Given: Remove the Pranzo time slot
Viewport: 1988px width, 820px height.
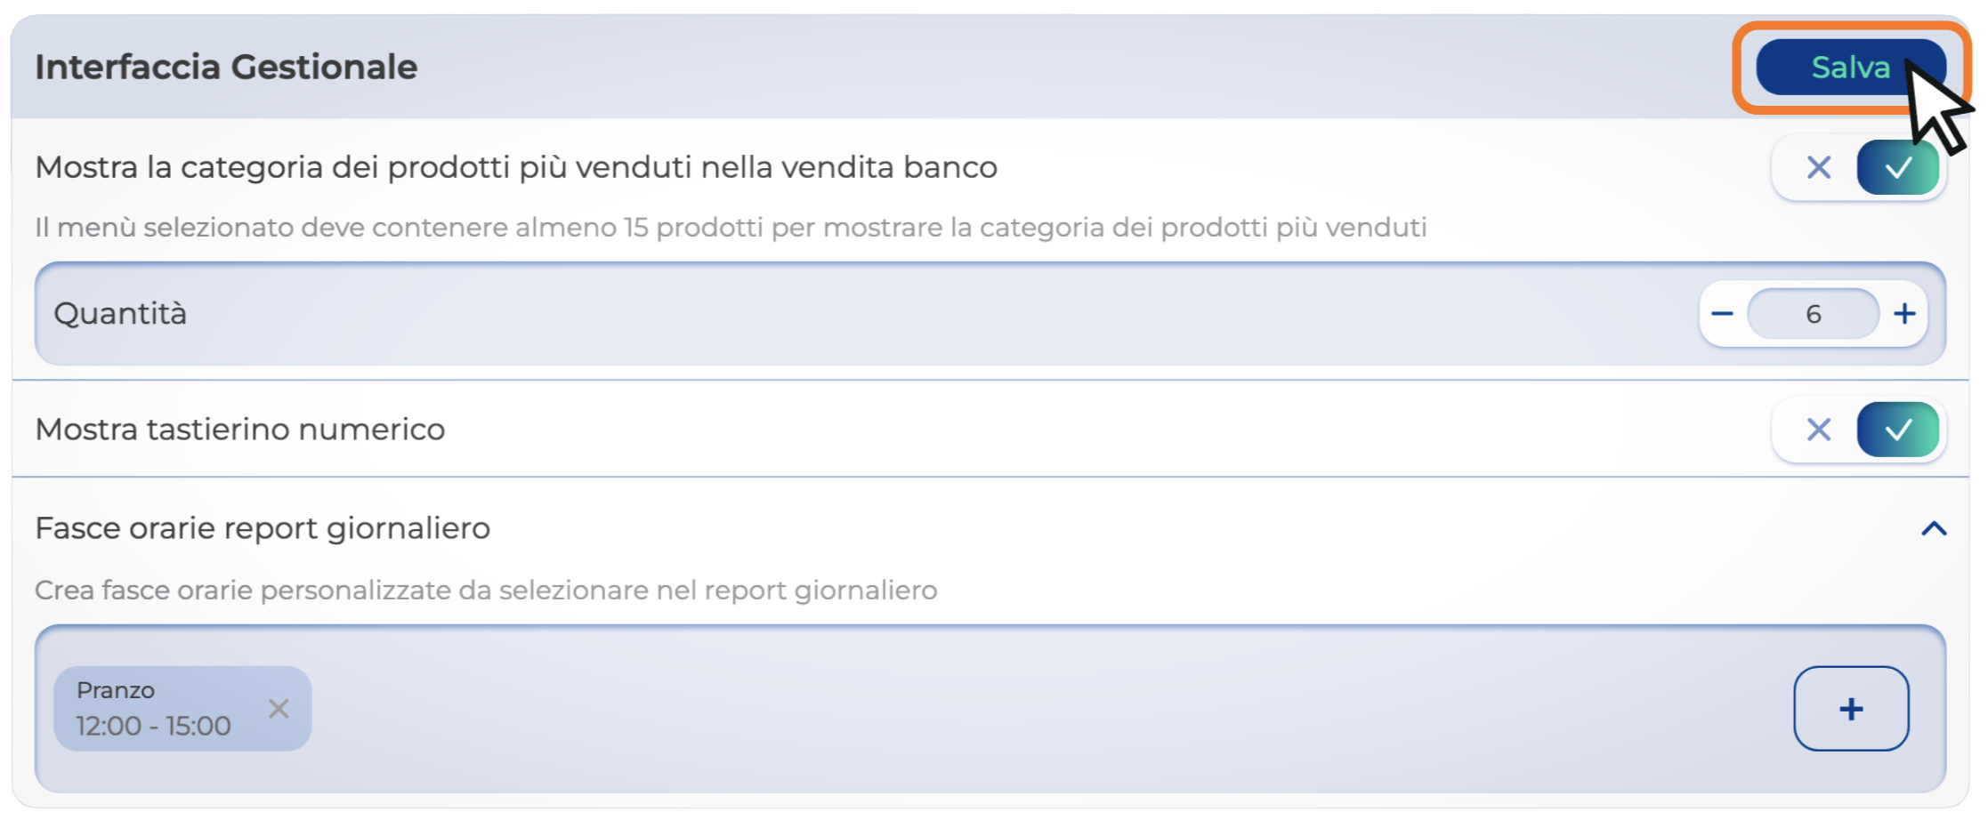Looking at the screenshot, I should [x=279, y=709].
